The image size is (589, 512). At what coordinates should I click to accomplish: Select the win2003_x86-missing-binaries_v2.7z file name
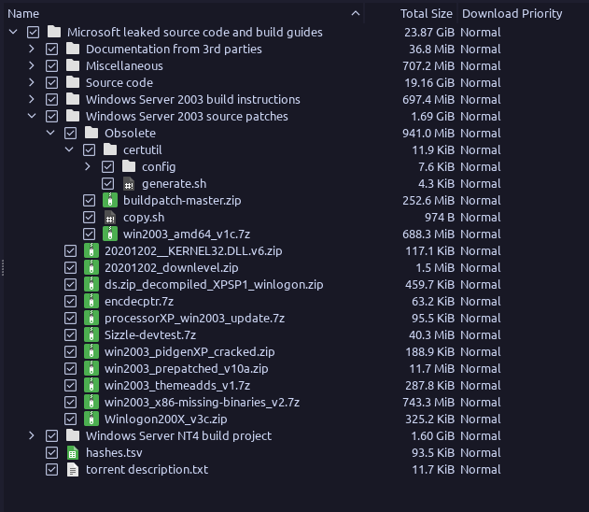(x=203, y=403)
